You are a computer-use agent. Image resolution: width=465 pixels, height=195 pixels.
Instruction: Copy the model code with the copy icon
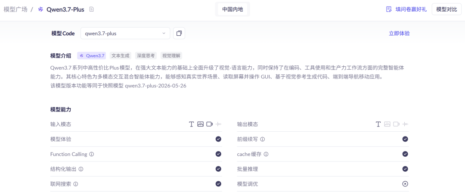pos(179,33)
